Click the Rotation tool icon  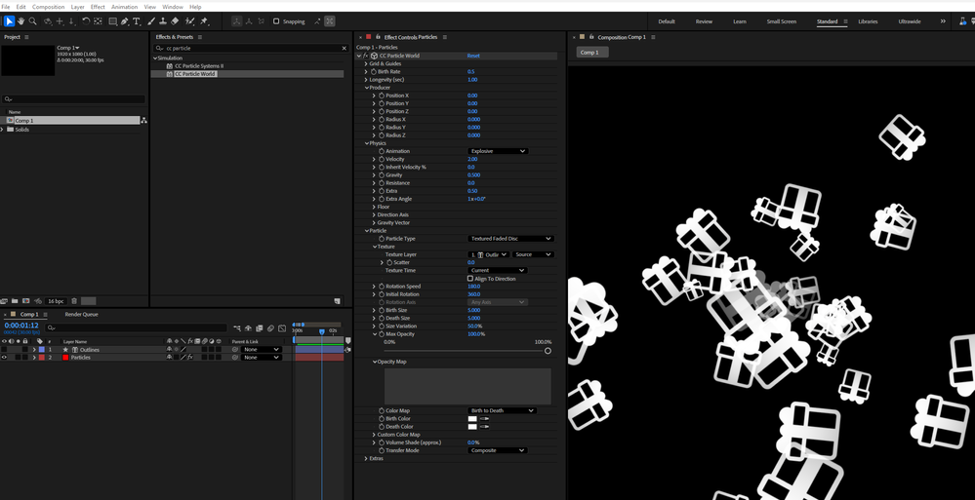pyautogui.click(x=86, y=20)
